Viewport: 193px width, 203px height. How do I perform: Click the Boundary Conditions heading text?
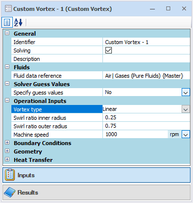coord(43,143)
